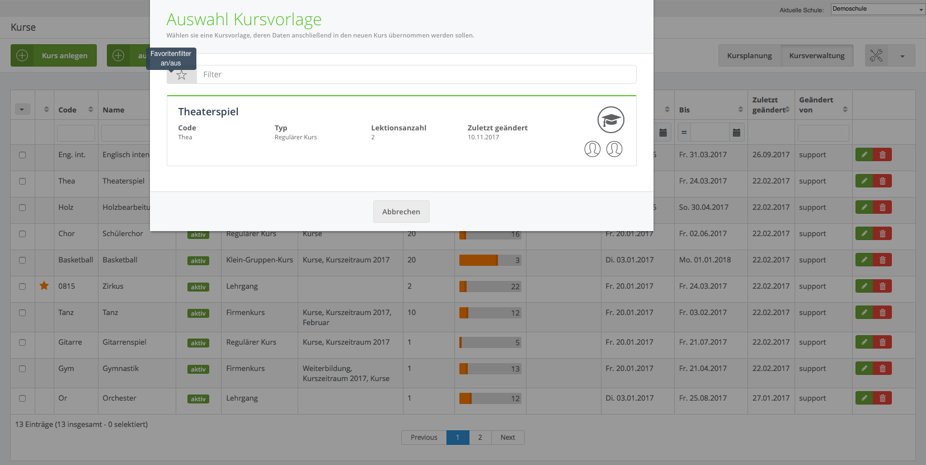
Task: Edit the Zirkus course with pencil icon
Action: coord(864,286)
